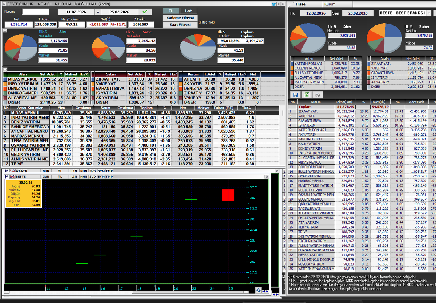Click the M icon on BESTE chart
Image resolution: width=436 pixels, height=303 pixels.
click(7, 176)
